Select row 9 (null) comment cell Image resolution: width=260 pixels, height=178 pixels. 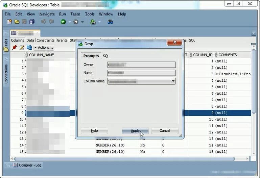click(233, 113)
